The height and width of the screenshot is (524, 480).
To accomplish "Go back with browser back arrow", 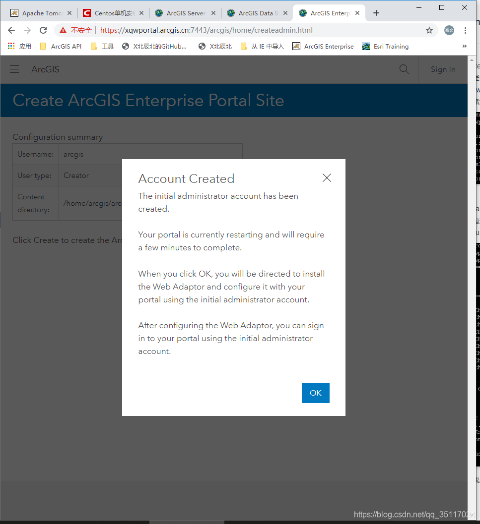I will [x=11, y=30].
